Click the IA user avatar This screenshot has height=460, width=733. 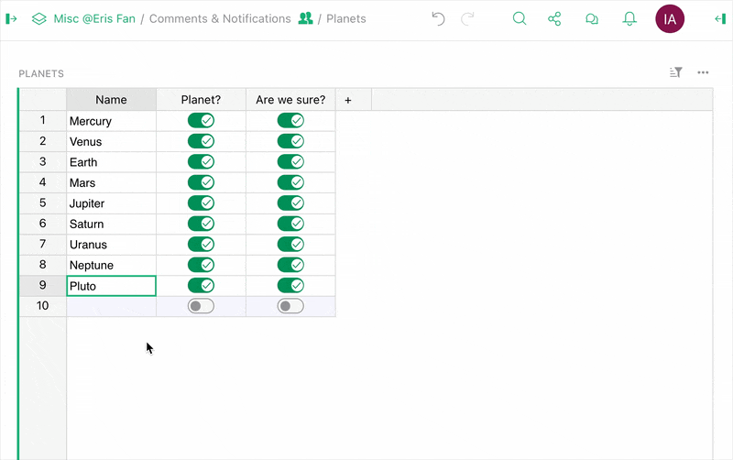(x=670, y=18)
